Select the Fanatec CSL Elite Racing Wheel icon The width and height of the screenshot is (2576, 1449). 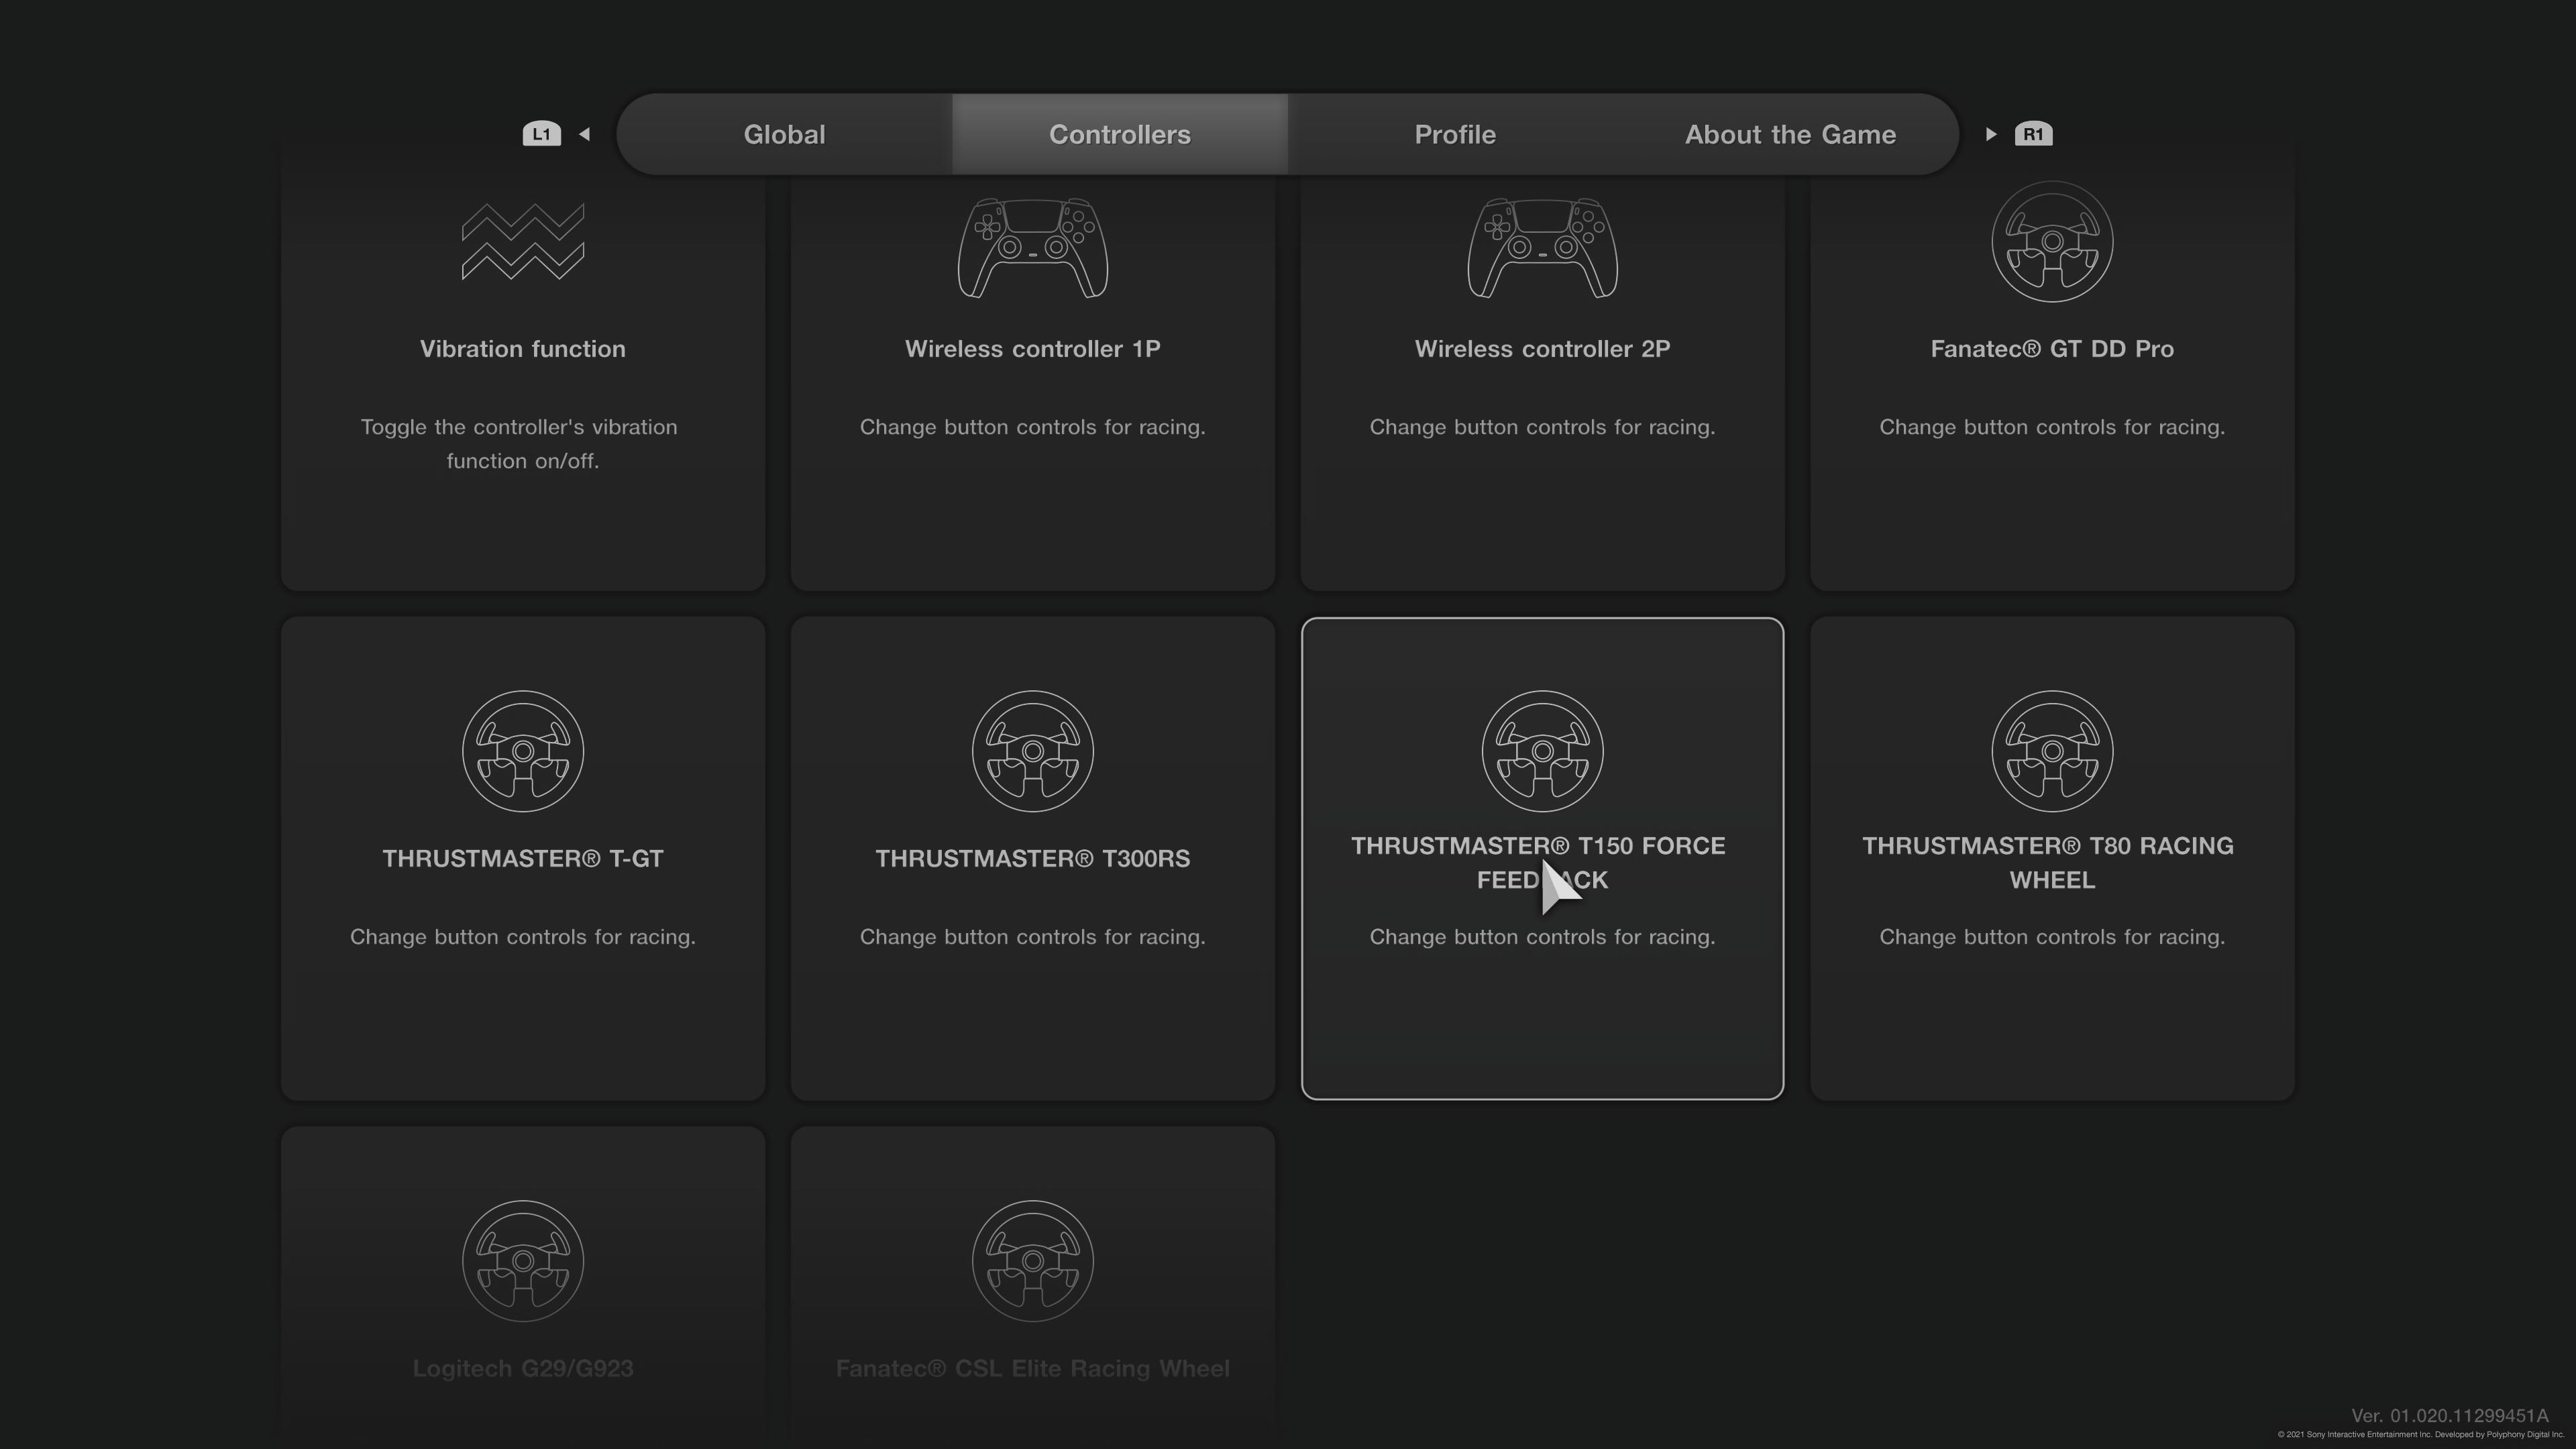pos(1032,1260)
